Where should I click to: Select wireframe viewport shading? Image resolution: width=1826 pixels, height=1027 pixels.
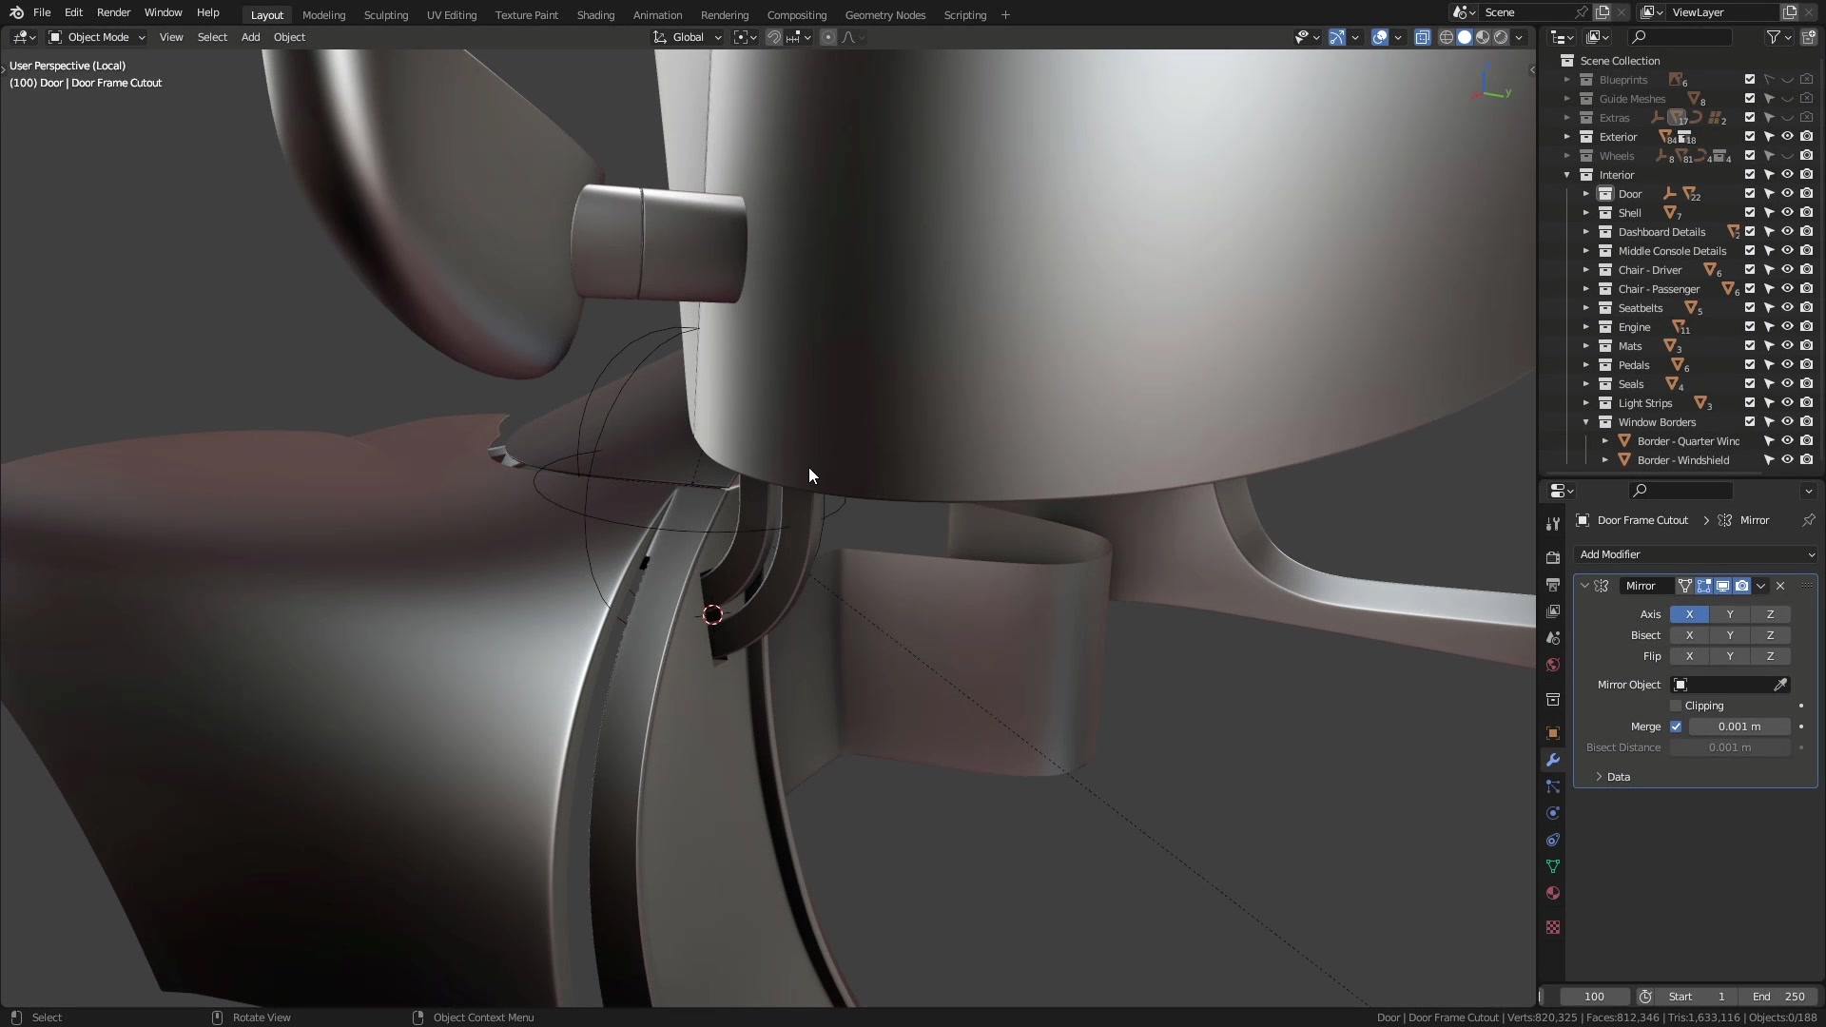(x=1447, y=37)
